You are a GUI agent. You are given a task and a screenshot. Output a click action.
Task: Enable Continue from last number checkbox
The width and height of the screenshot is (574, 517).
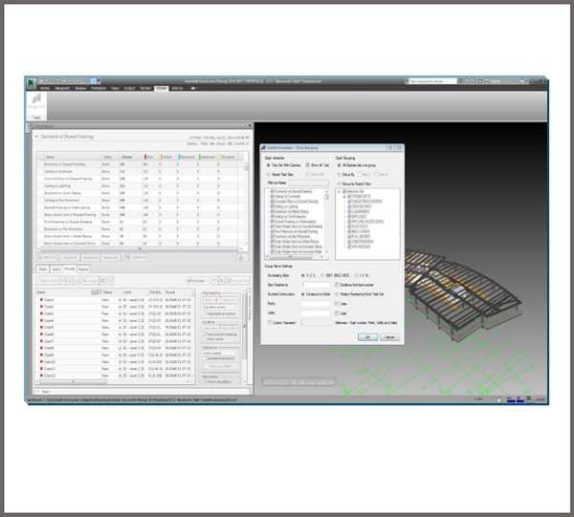[x=337, y=285]
